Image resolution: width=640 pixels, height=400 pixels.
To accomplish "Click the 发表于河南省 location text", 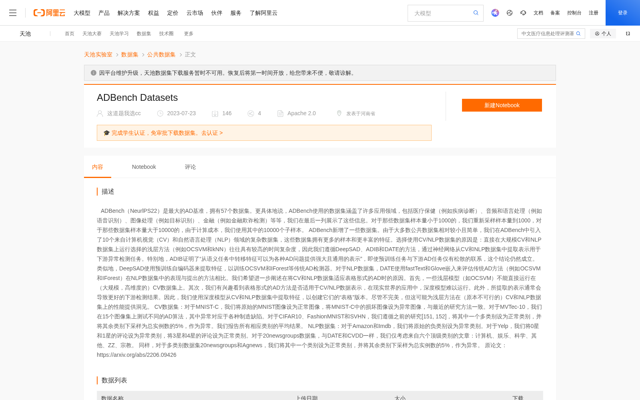I will (361, 114).
